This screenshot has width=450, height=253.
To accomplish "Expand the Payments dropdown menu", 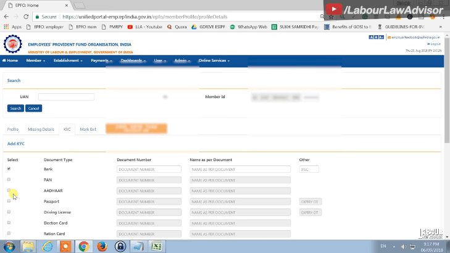I will pos(101,60).
